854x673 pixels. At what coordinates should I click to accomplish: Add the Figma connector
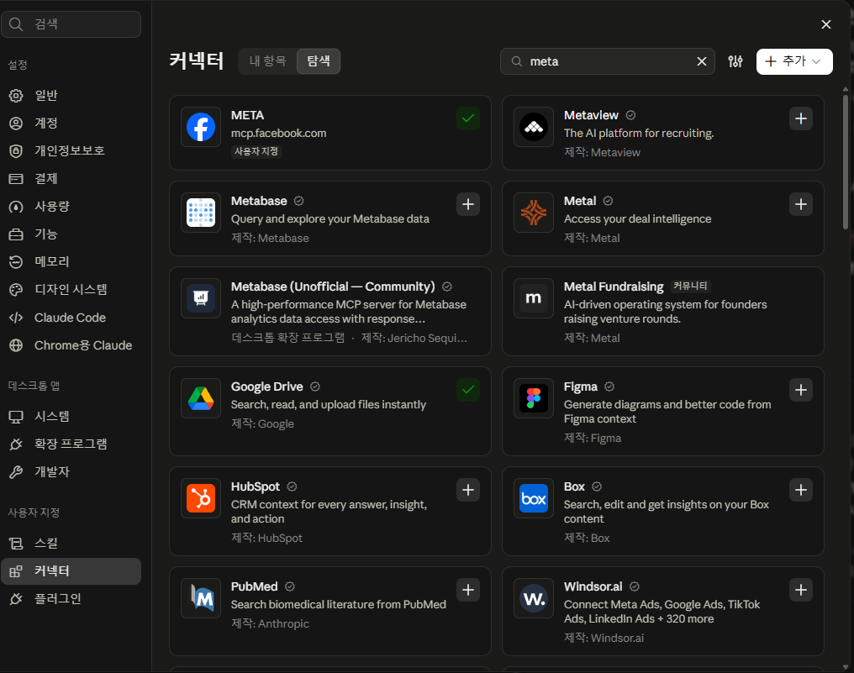tap(800, 390)
